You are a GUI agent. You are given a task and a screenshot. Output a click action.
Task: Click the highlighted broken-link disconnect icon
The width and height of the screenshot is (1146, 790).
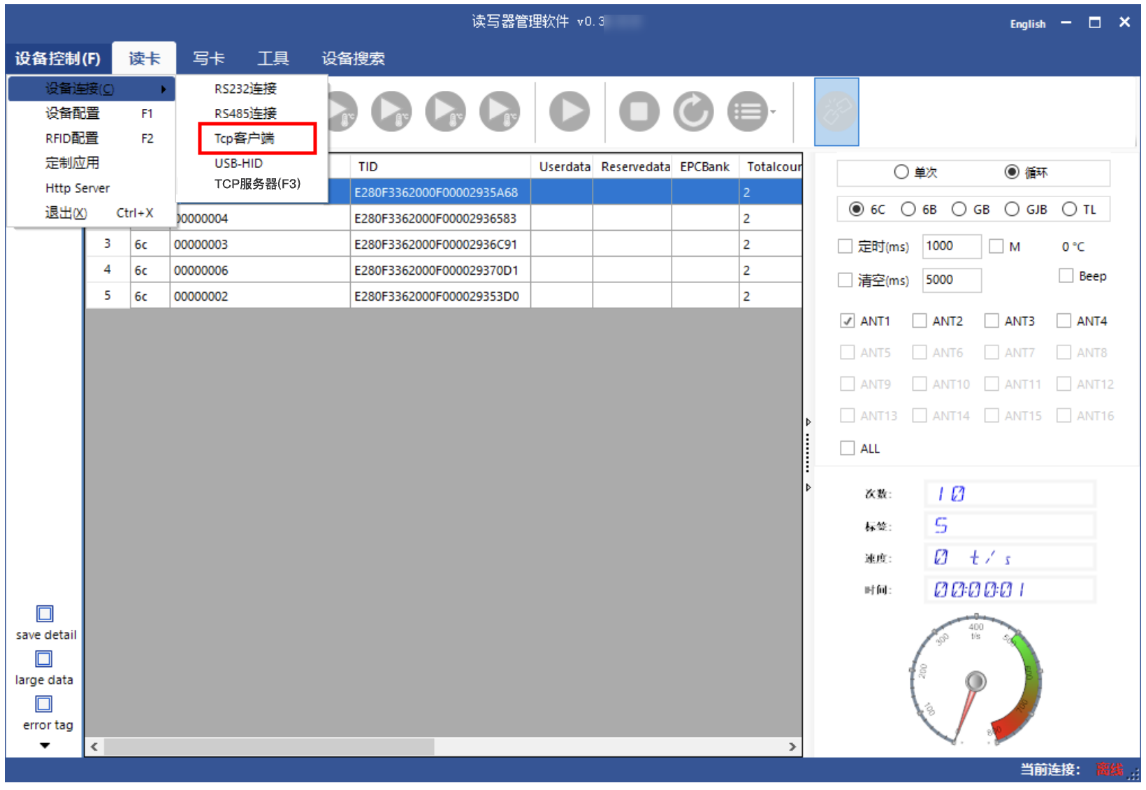[836, 112]
